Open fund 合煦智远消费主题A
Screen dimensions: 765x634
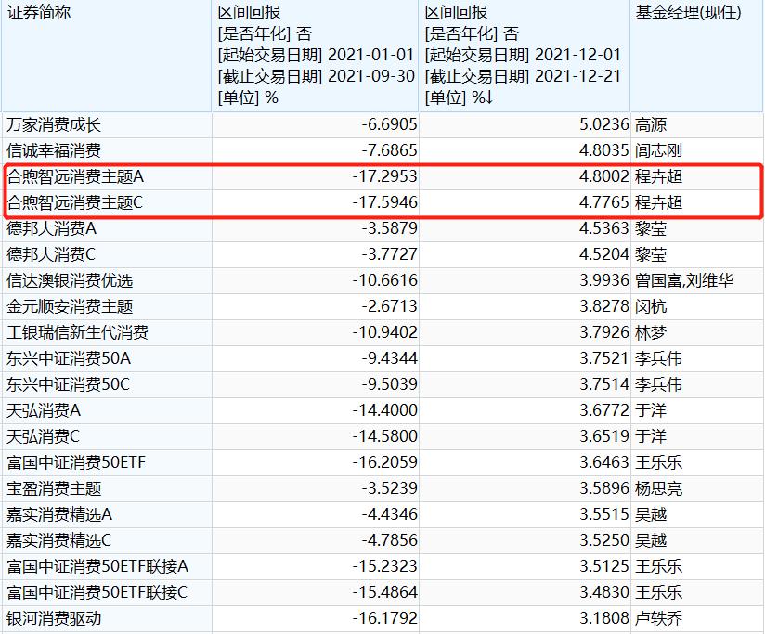(75, 176)
